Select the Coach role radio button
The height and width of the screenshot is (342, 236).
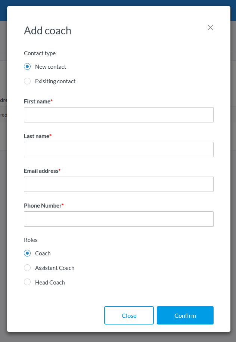27,254
